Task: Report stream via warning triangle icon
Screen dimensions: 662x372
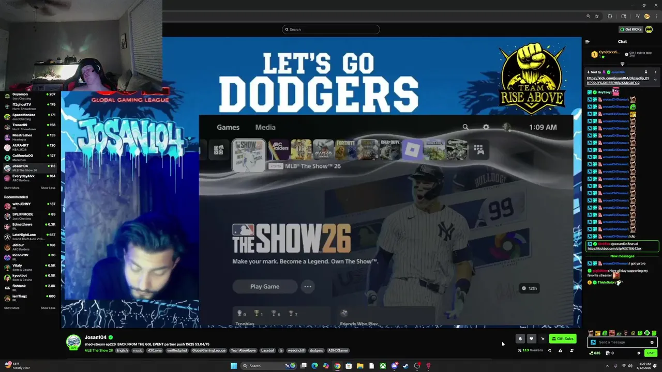Action: tap(560, 350)
